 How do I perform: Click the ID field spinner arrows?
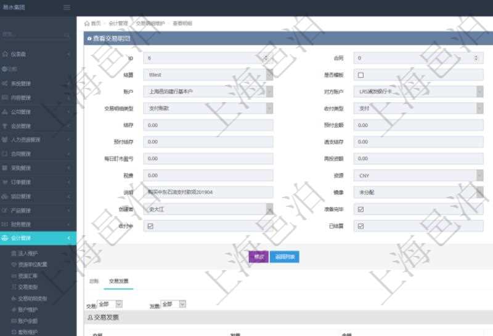coord(266,58)
